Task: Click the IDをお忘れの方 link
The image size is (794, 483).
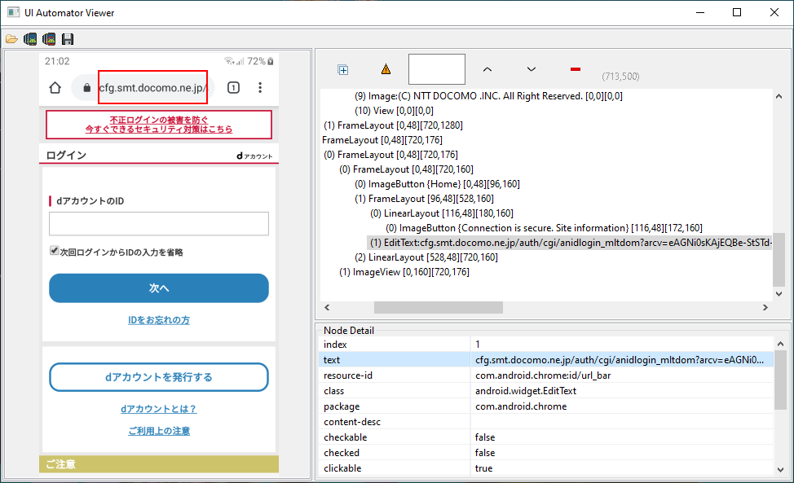Action: [x=159, y=320]
